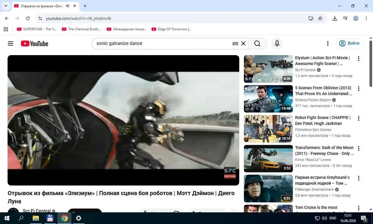Image resolution: width=373 pixels, height=224 pixels.
Task: Open 5 Scenes From Oblivion thumbnail
Action: (268, 99)
